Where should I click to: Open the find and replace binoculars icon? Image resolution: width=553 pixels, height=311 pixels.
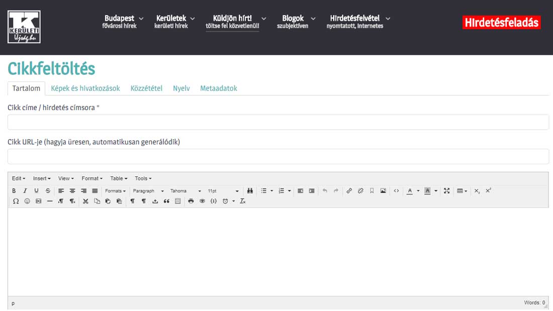[250, 191]
